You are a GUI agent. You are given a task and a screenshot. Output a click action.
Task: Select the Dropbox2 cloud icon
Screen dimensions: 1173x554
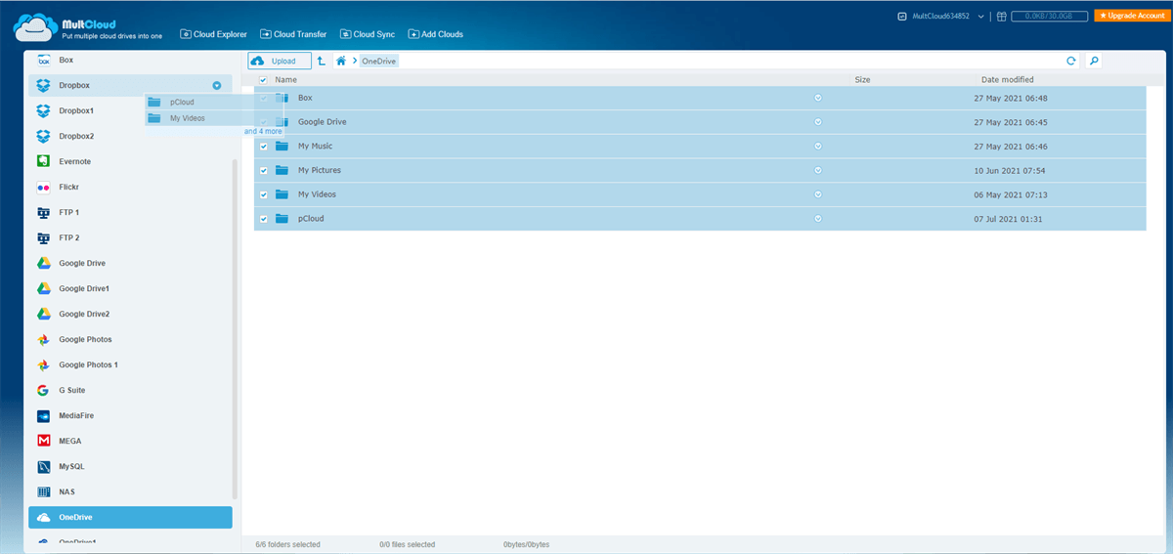[43, 136]
